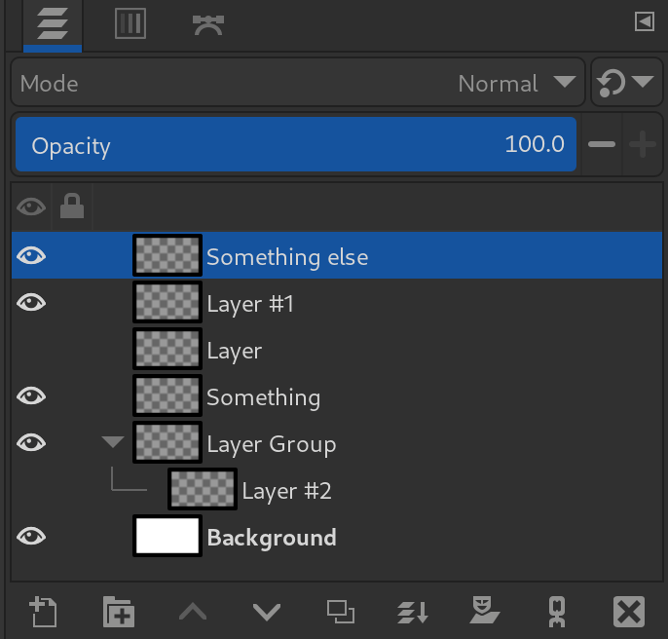Screen dimensions: 668x639
Task: Create a new layer group
Action: 119,612
